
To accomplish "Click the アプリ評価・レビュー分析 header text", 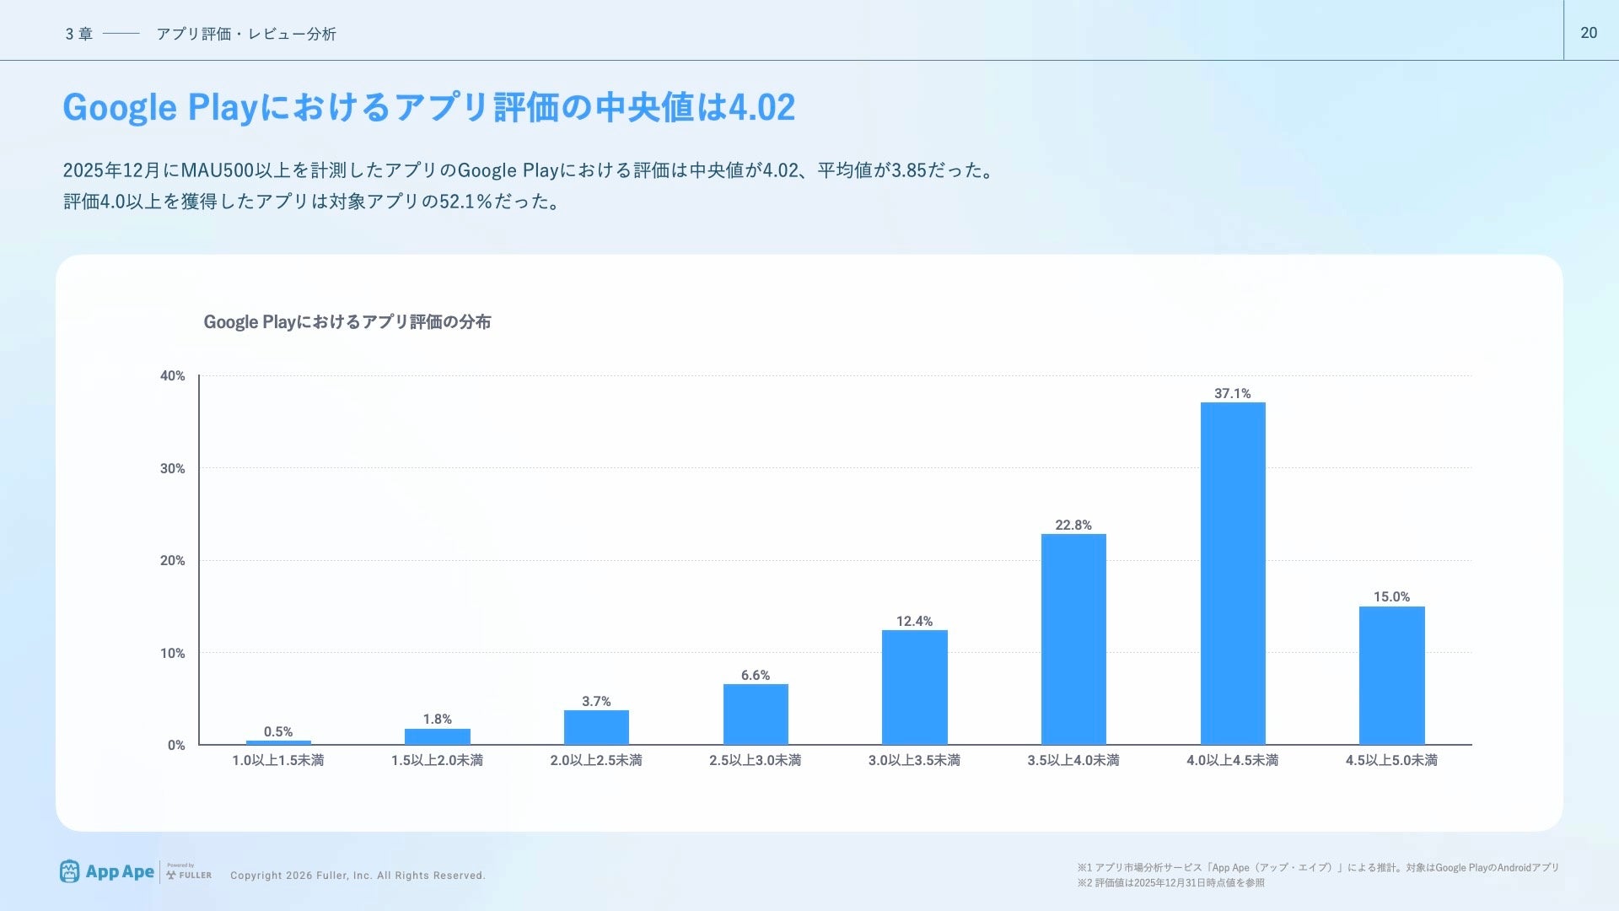I will click(245, 34).
